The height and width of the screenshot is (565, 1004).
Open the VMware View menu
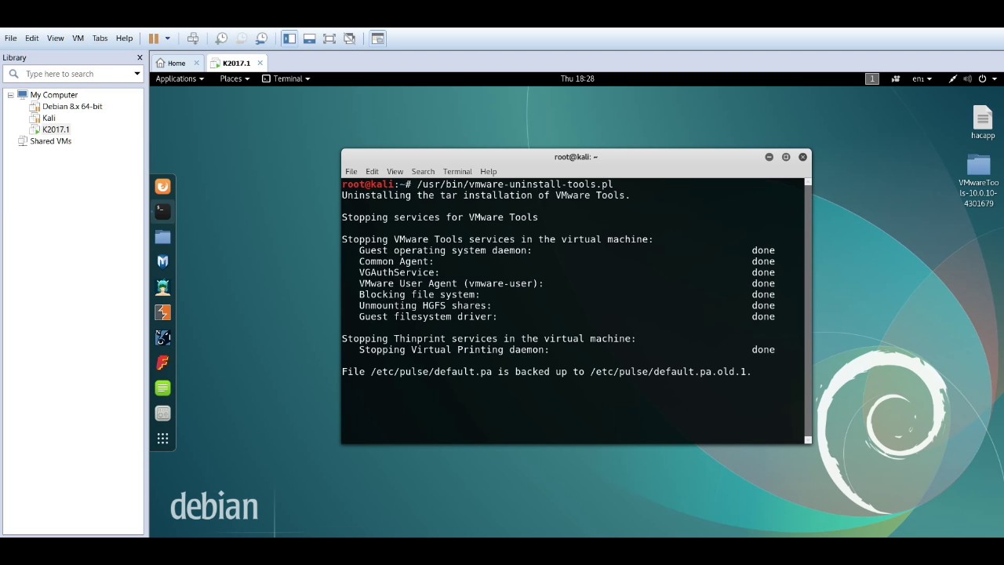[x=56, y=38]
